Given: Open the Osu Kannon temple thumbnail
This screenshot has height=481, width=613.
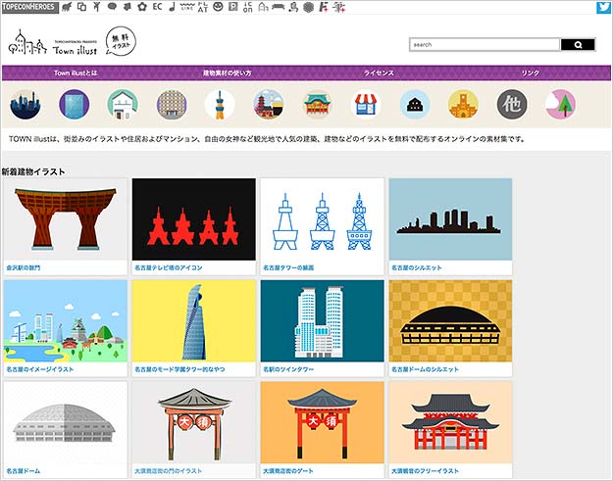Looking at the screenshot, I should pos(450,422).
